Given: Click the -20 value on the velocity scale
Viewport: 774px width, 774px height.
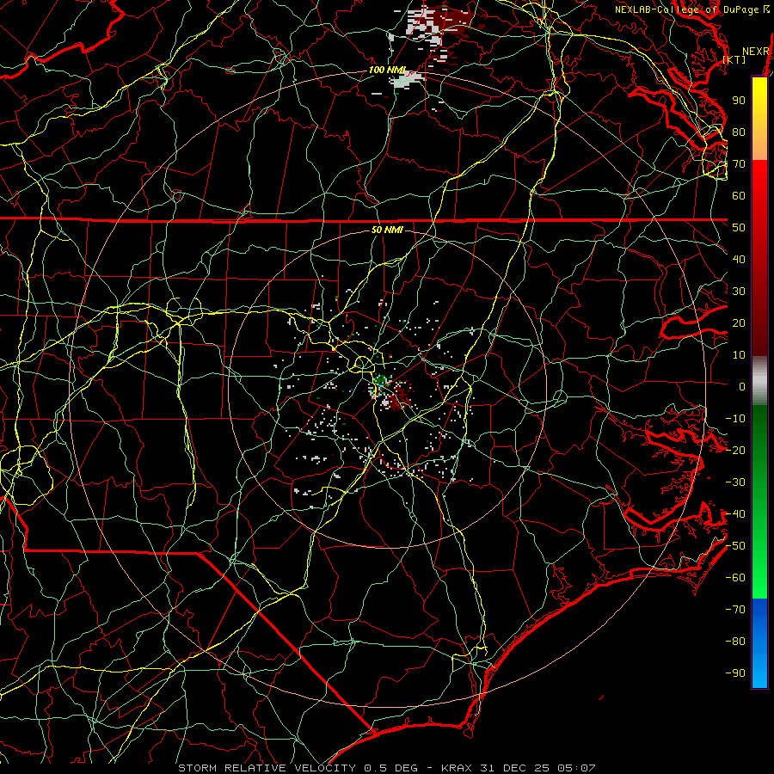Looking at the screenshot, I should pos(735,451).
